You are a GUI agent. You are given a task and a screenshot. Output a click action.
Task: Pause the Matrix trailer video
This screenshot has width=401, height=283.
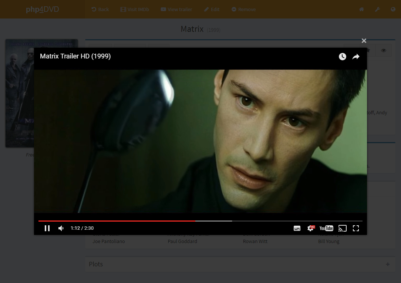(47, 228)
